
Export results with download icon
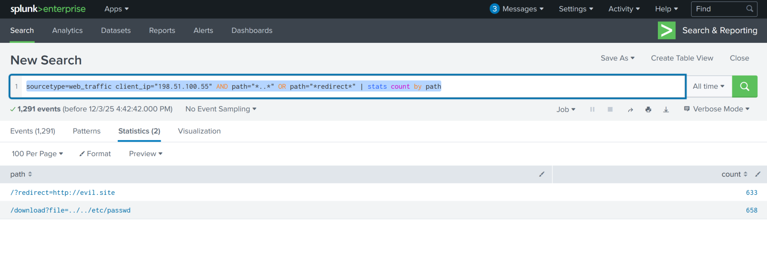point(666,109)
